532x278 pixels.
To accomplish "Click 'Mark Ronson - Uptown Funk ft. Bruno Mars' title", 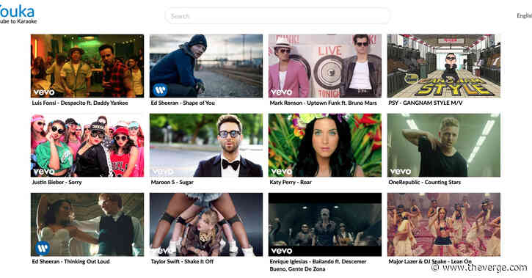I will pos(323,103).
